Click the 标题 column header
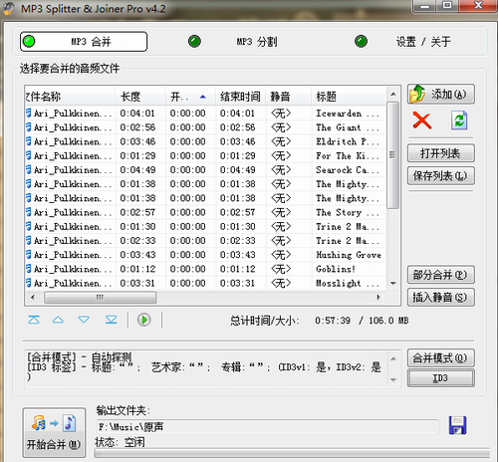The width and height of the screenshot is (498, 462). point(349,97)
